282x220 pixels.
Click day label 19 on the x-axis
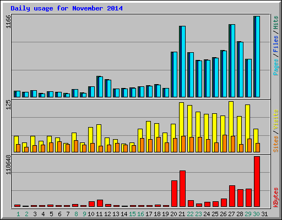[165, 214]
